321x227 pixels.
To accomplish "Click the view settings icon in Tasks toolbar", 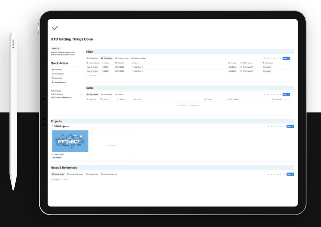I will [x=280, y=95].
